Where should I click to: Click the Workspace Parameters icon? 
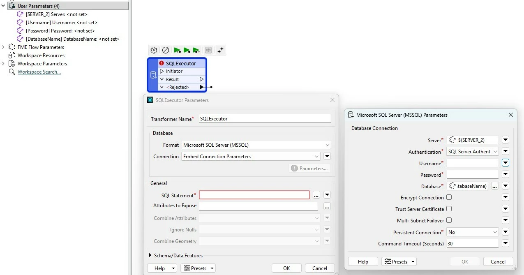click(12, 63)
